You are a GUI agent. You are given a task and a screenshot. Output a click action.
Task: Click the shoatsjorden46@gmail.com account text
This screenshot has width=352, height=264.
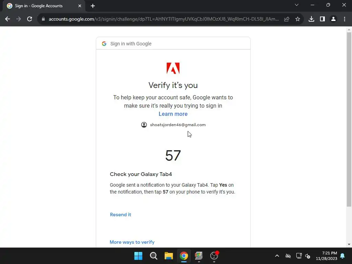(178, 125)
